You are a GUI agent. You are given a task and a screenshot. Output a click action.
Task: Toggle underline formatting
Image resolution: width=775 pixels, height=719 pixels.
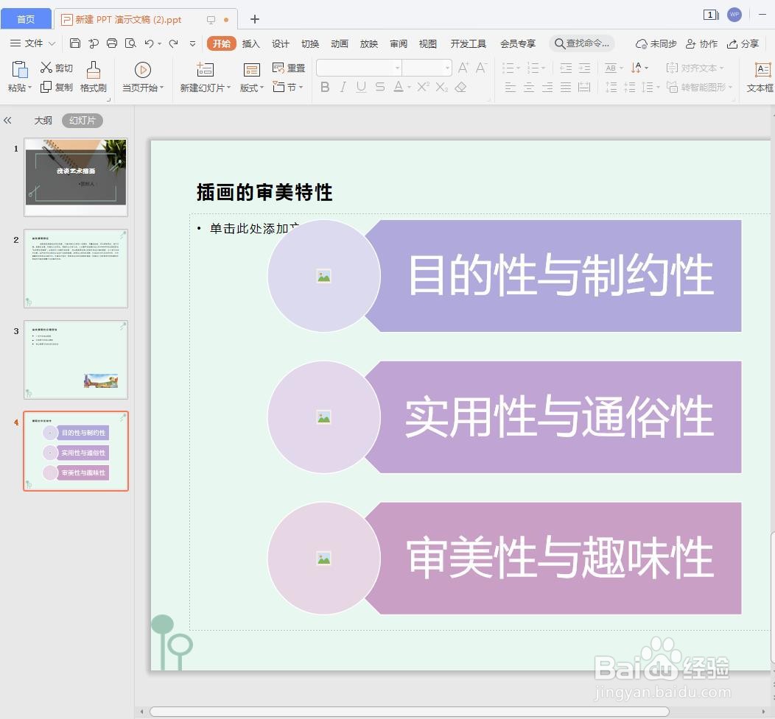click(x=362, y=87)
